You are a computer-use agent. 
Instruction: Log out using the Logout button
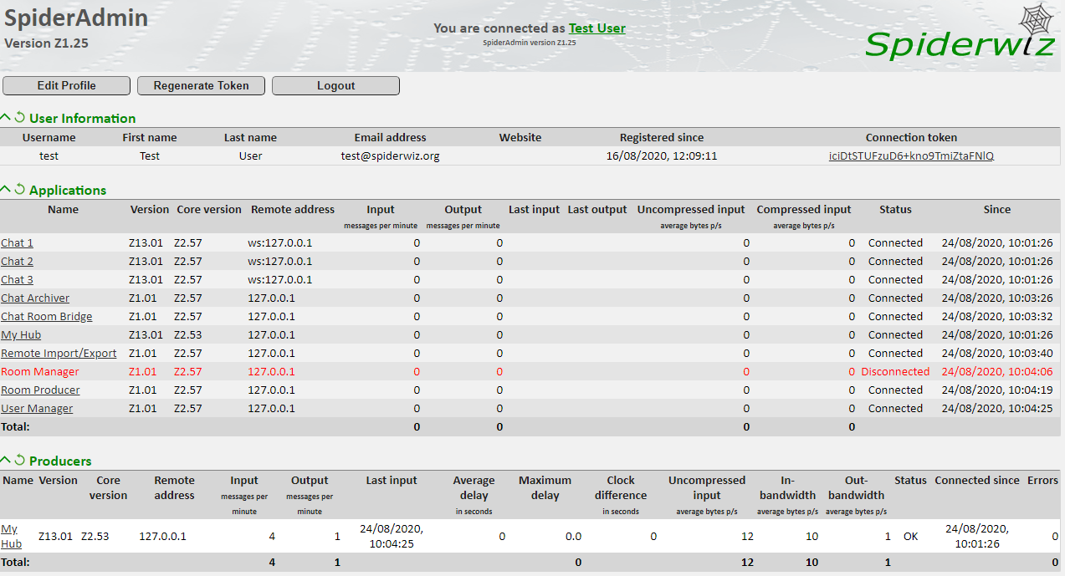pyautogui.click(x=335, y=85)
